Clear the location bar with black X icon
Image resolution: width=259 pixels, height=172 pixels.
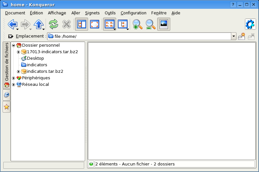click(x=11, y=36)
